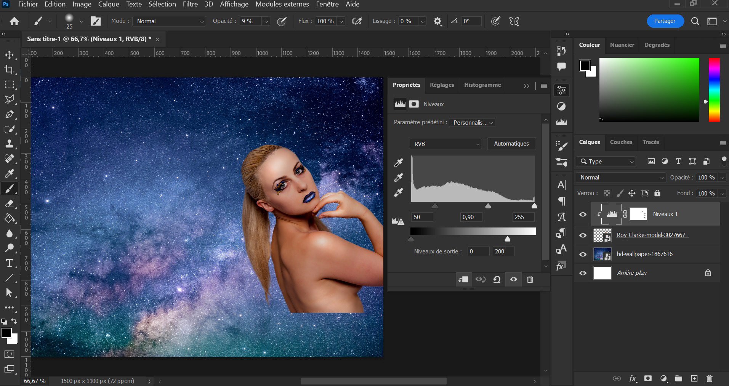Open the brush Mode Normal dropdown

(x=169, y=21)
